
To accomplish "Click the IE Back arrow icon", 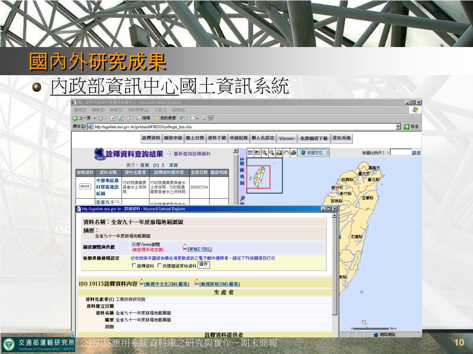I will tap(75, 118).
